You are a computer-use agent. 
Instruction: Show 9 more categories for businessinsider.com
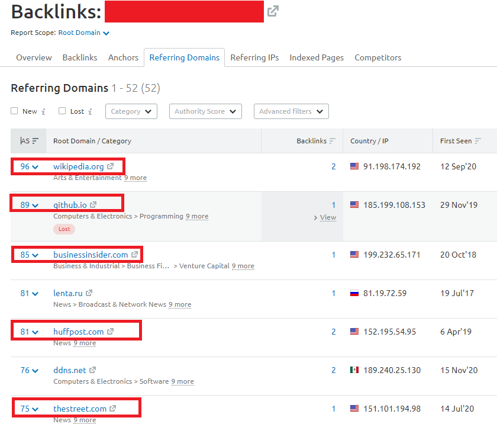243,266
